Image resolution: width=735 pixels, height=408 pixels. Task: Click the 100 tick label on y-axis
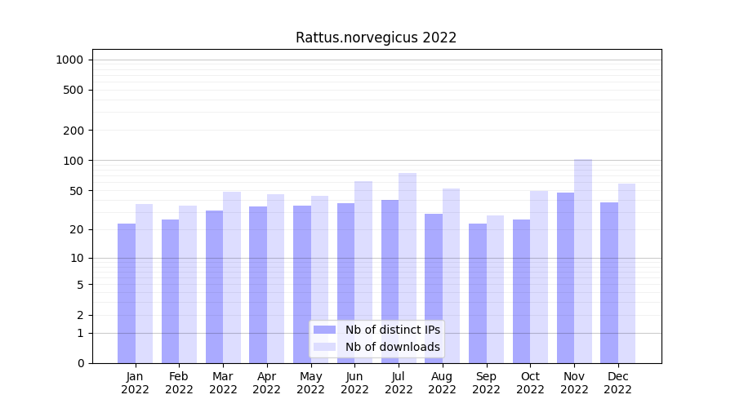click(73, 161)
